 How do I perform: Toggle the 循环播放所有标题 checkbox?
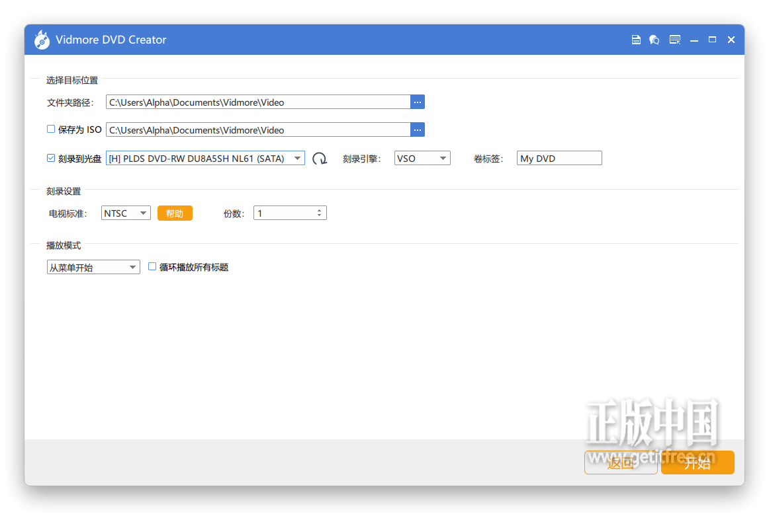[152, 266]
